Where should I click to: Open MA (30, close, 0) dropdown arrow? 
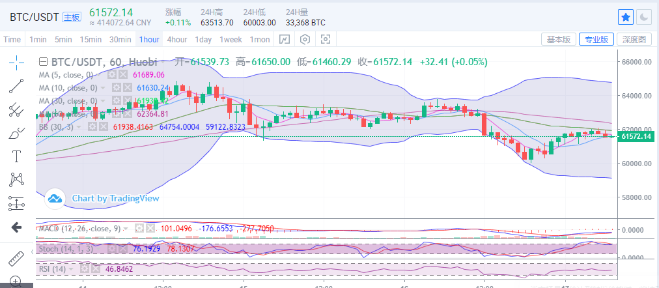tap(104, 102)
